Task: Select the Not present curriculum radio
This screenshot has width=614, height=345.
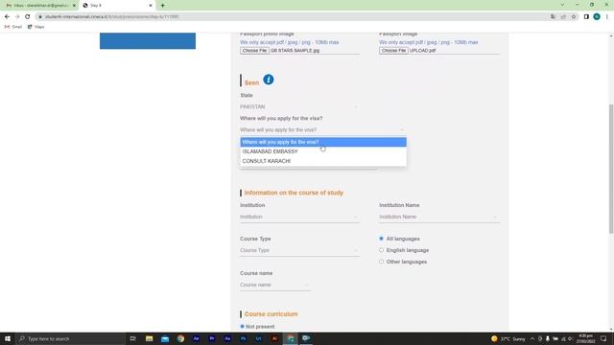Action: [242, 326]
